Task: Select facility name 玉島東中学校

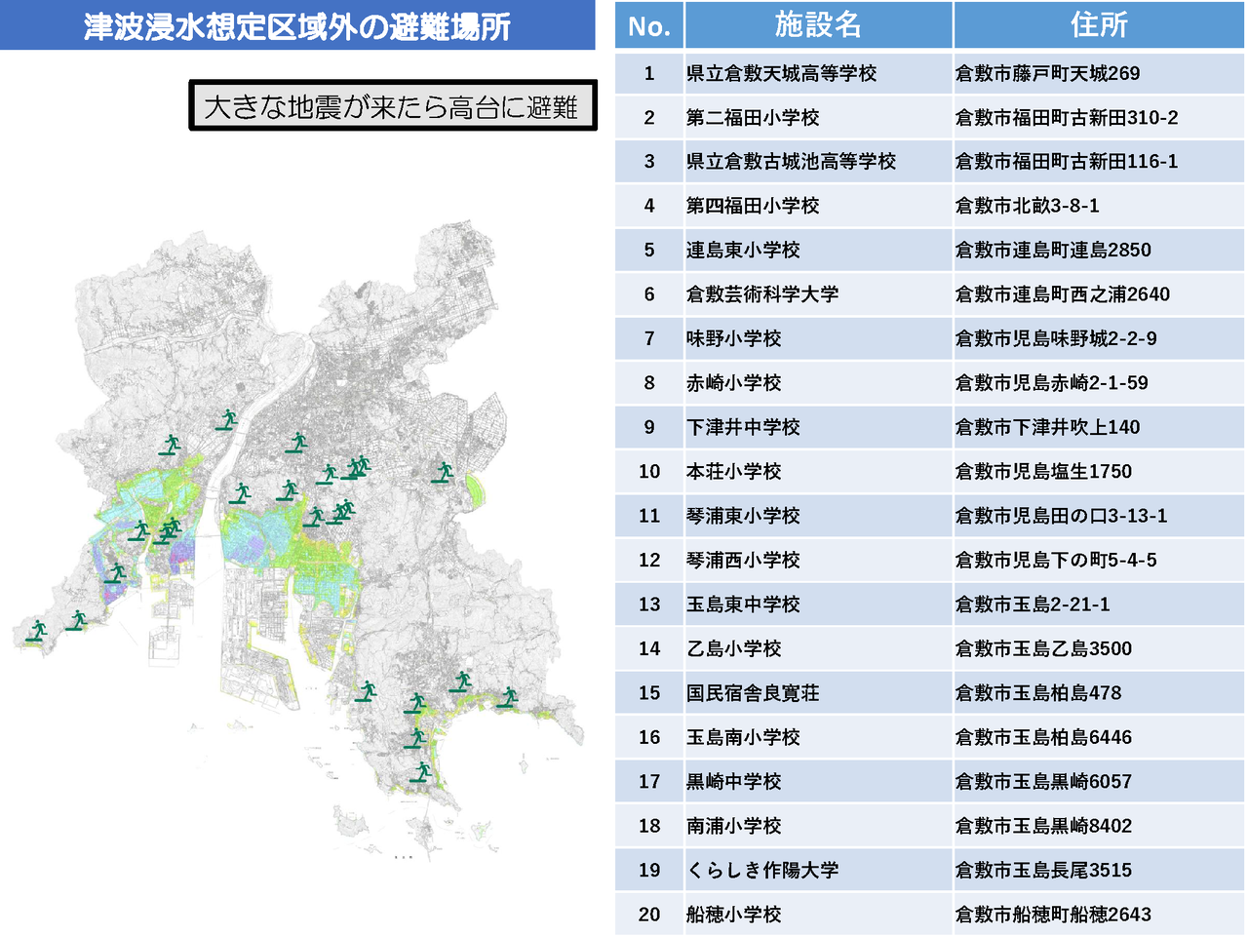Action: 743,604
